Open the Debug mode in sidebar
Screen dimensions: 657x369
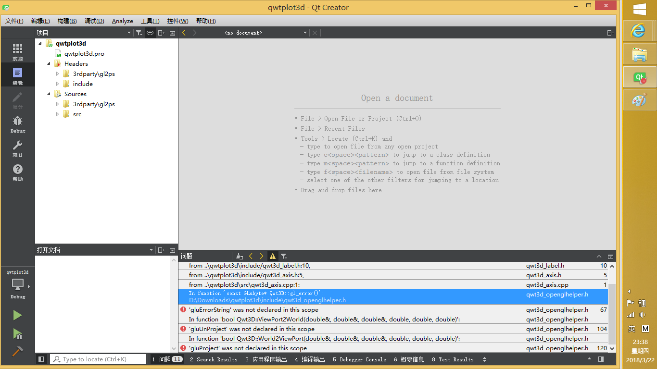[17, 124]
